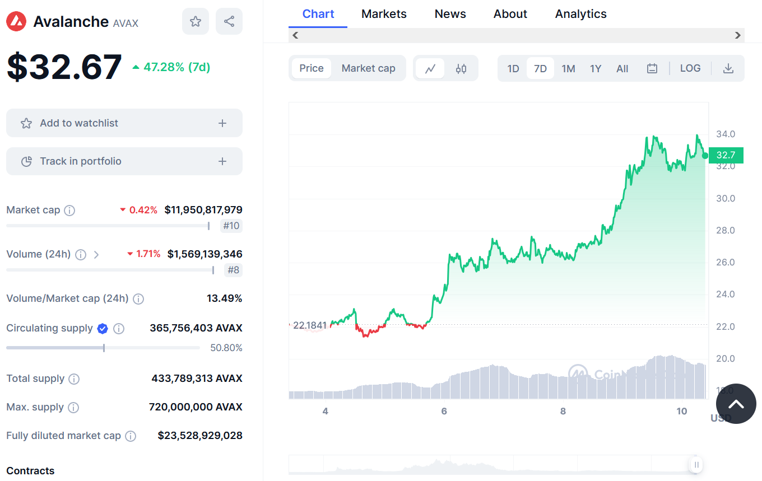
Task: Click the AVAX ticker symbol
Action: coord(126,23)
